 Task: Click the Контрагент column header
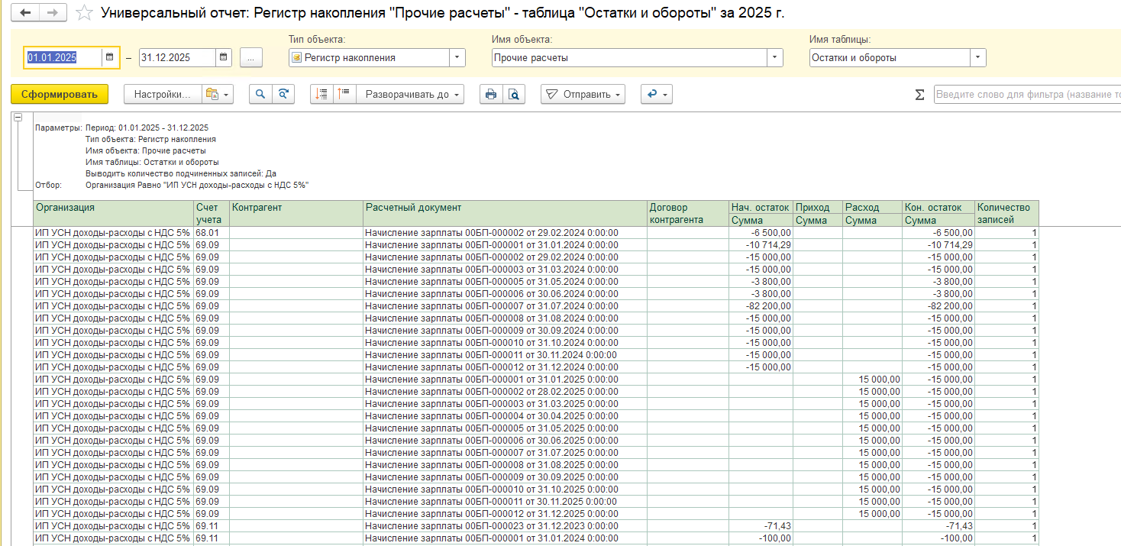click(296, 213)
